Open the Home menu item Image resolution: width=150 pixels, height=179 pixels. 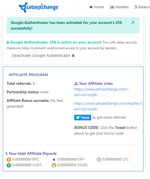click(96, 7)
